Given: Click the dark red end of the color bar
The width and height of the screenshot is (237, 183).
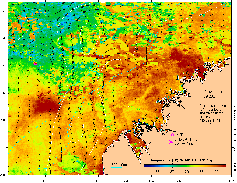Looking at the screenshot, I should pos(224,166).
